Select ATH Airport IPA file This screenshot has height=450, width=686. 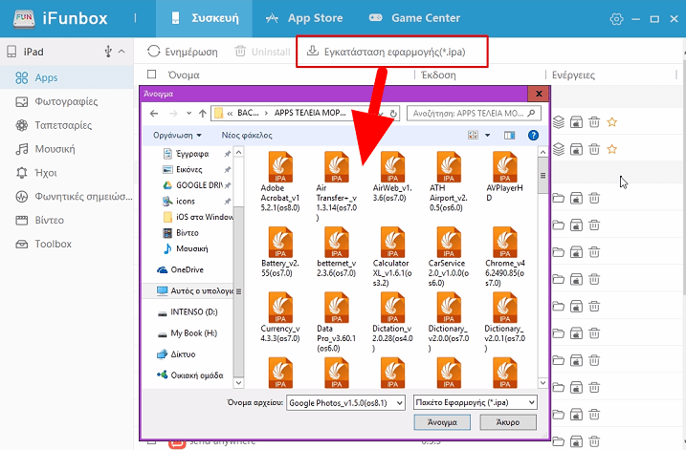pyautogui.click(x=449, y=182)
